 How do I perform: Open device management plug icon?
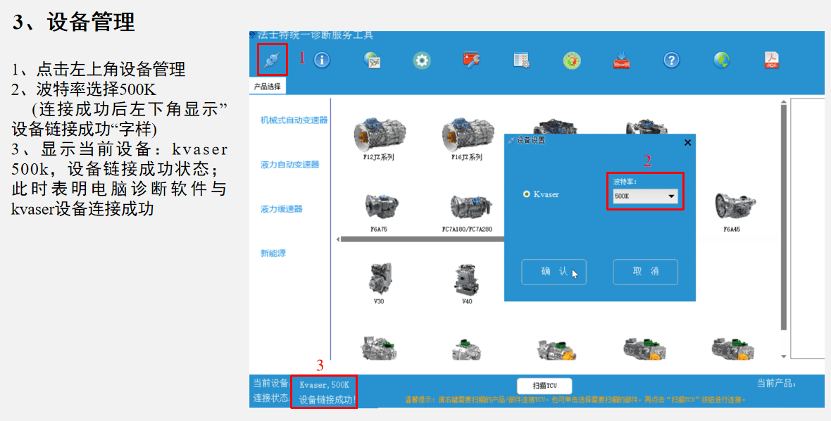coord(272,60)
